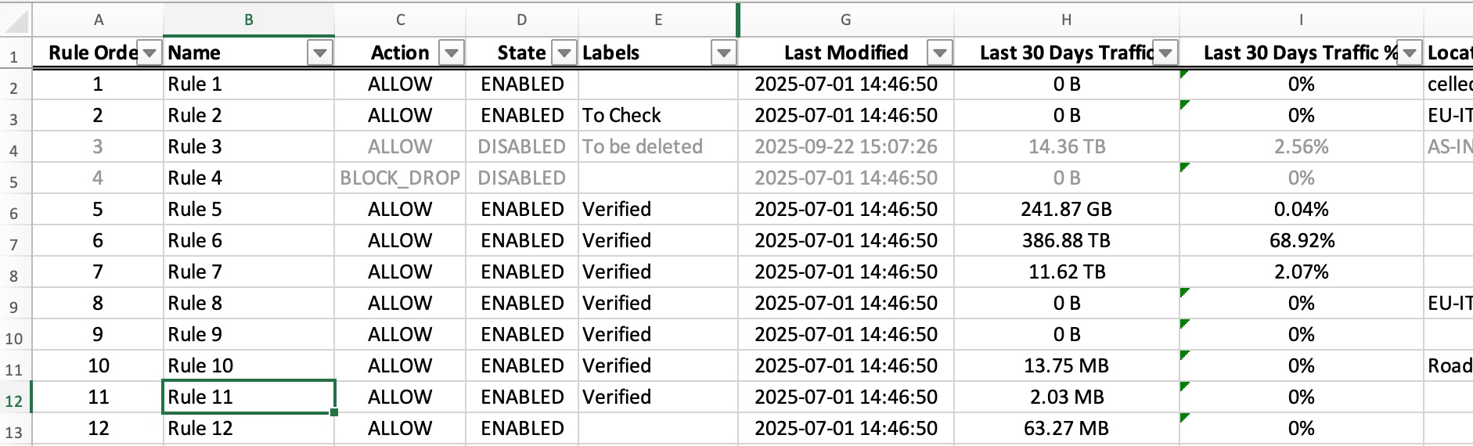Select column G header
Image resolution: width=1473 pixels, height=446 pixels.
tap(845, 20)
